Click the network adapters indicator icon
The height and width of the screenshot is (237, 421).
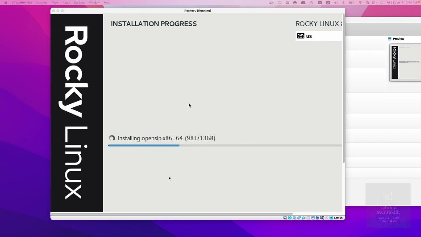point(299,218)
